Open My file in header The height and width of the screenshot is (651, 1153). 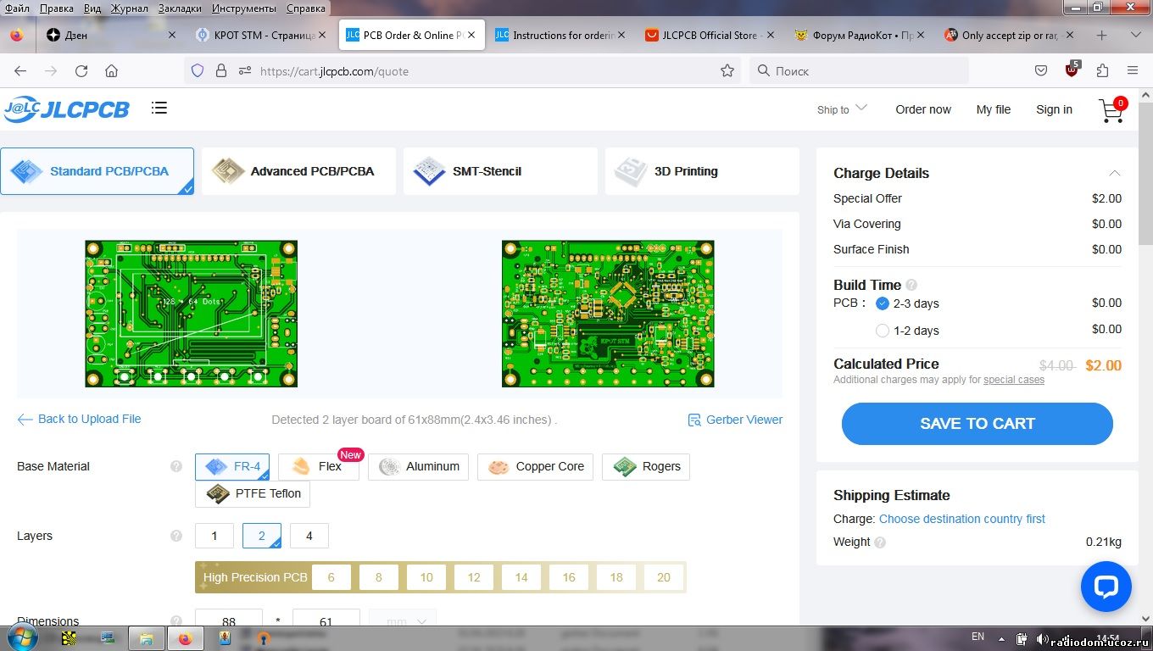click(994, 109)
